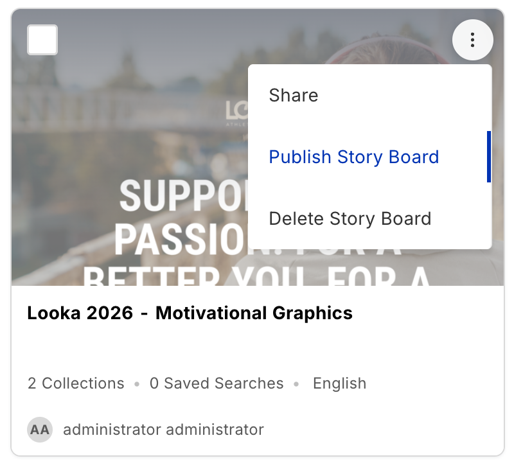Open the three-dot story board options menu

coord(472,40)
